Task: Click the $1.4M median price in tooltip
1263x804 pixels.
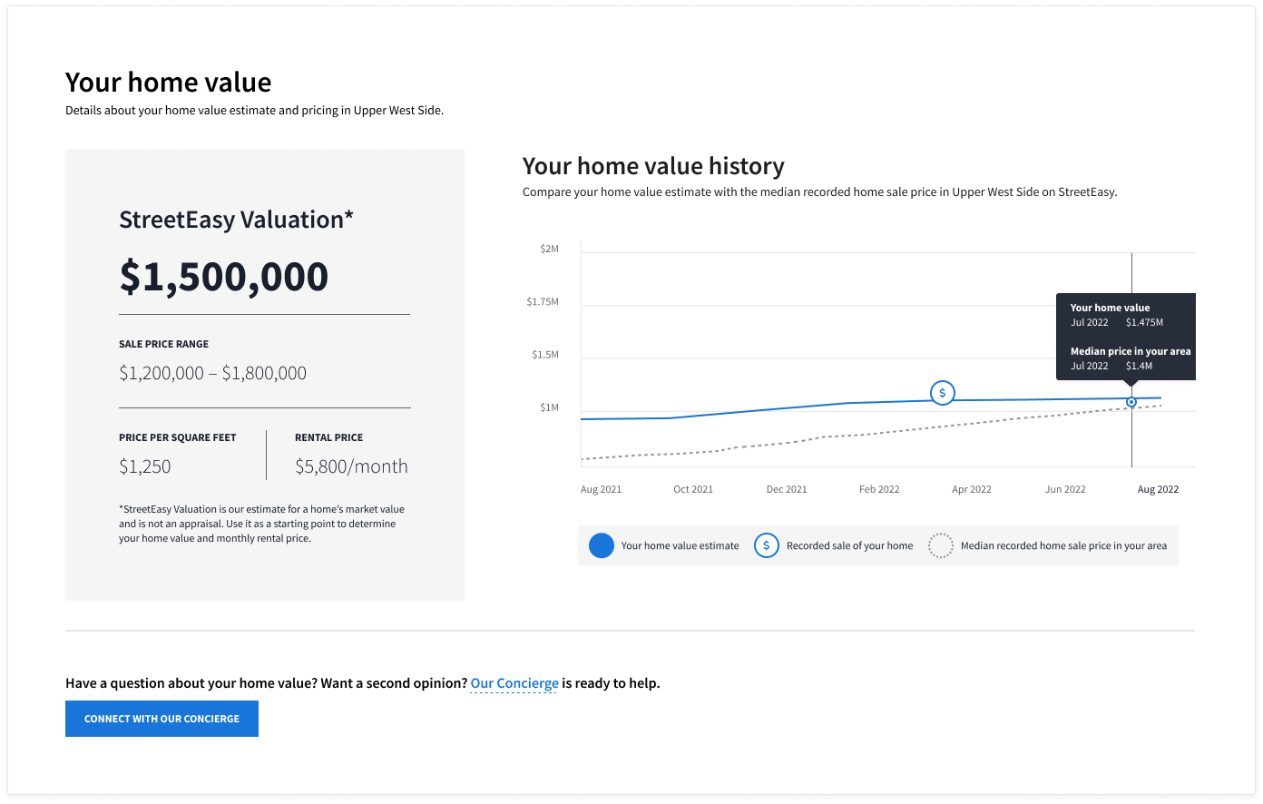Action: tap(1139, 366)
